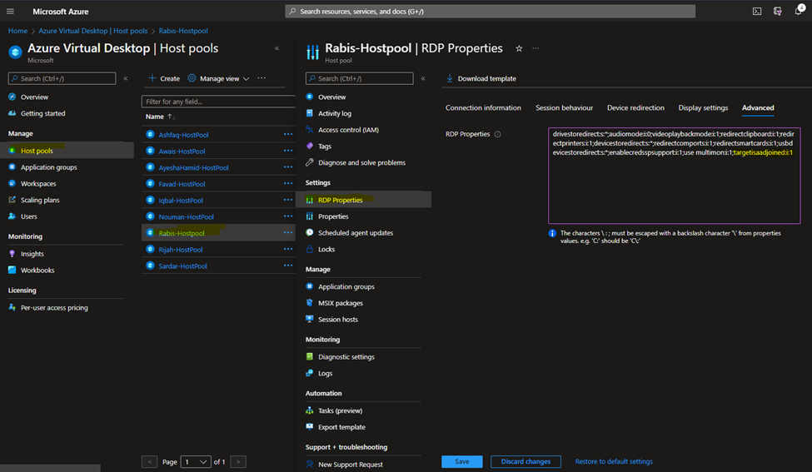Open context menu for Rabis-Hostpool
This screenshot has height=472, width=812.
pos(288,233)
